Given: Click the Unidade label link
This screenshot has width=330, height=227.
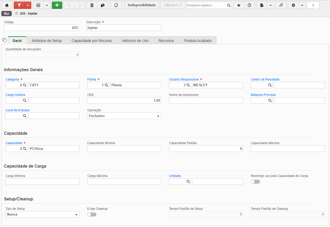Looking at the screenshot, I should pyautogui.click(x=175, y=176).
